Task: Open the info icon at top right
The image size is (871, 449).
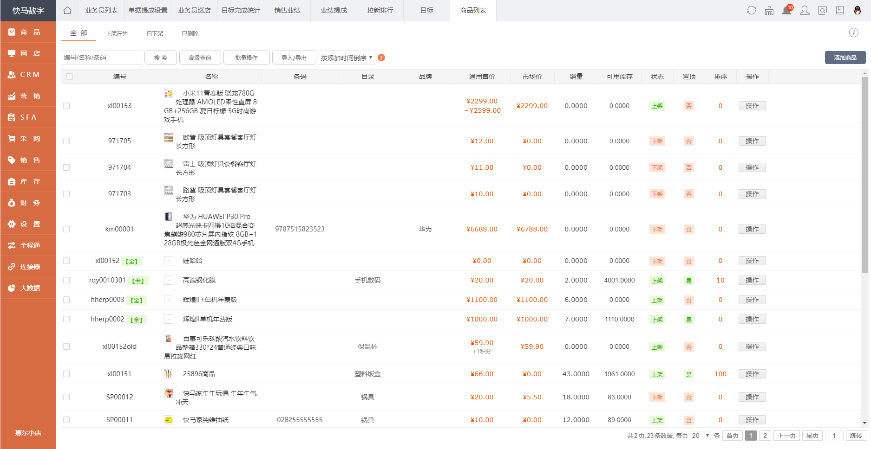Action: pos(853,32)
